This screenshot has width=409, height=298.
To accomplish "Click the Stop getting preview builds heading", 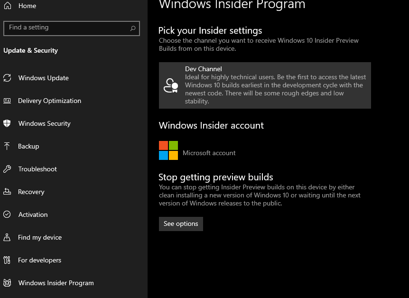I will pos(216,177).
